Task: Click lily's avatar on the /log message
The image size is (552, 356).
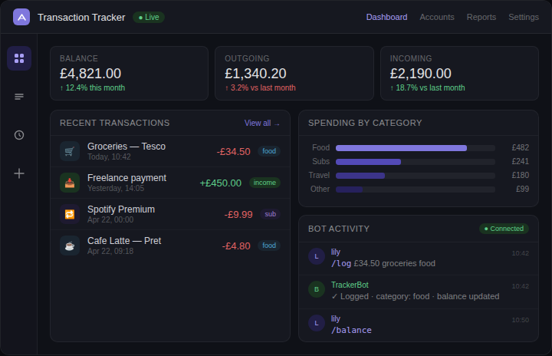Action: [317, 256]
